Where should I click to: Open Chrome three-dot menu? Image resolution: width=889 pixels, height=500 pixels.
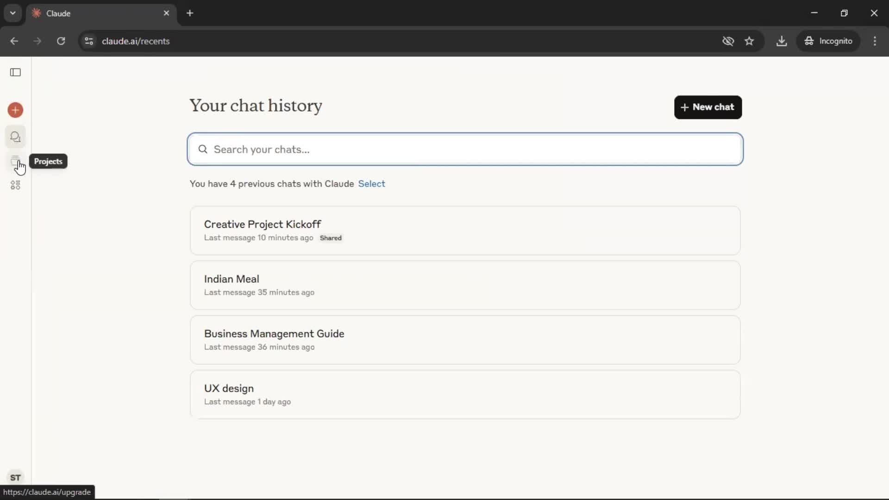pos(875,41)
